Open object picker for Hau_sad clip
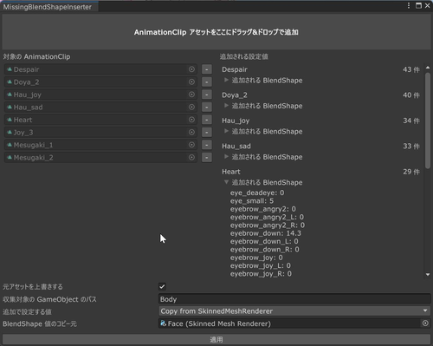 (x=191, y=108)
